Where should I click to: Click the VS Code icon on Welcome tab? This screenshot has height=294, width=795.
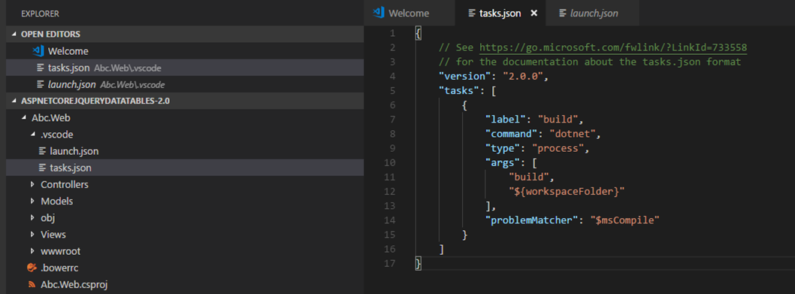pos(378,14)
